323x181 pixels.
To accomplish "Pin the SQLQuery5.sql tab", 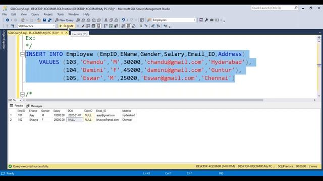I will point(62,33).
